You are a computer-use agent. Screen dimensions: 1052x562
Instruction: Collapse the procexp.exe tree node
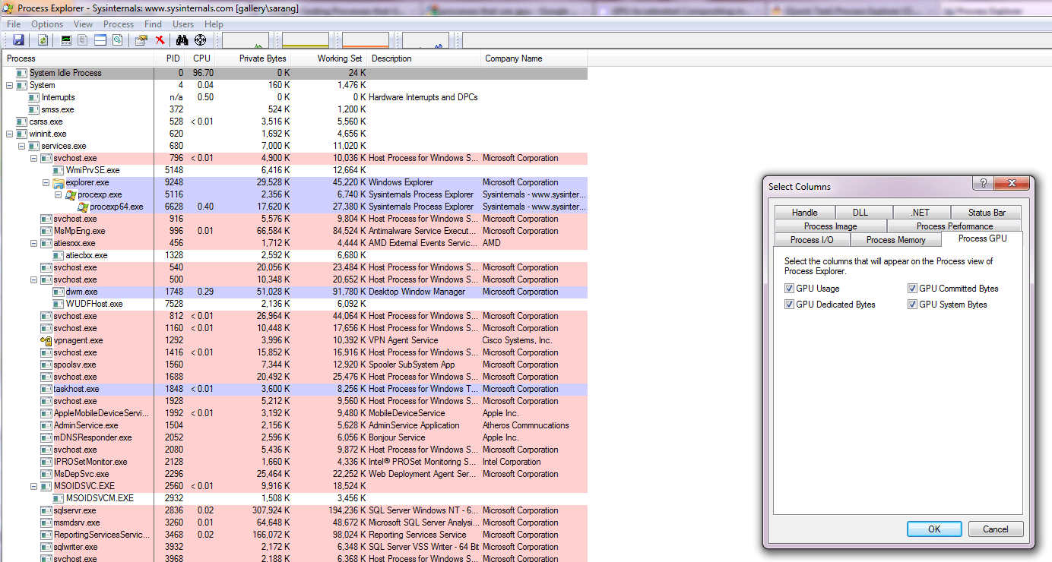[58, 194]
